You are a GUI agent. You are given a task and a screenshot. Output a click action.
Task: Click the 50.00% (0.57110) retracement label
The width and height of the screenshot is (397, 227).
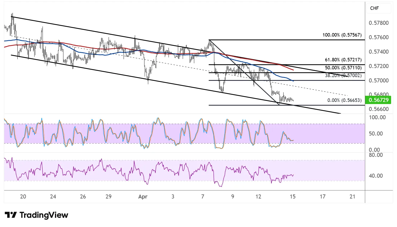point(343,68)
